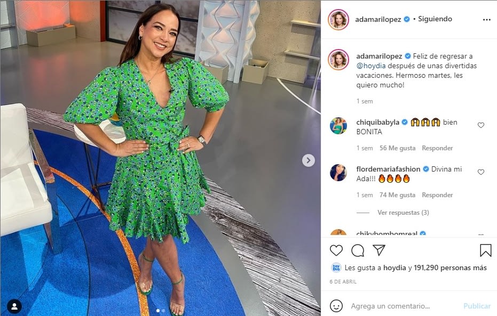Screen dimensions: 497x316
Task: Like flordemariafashion's comment
Action: pos(481,172)
